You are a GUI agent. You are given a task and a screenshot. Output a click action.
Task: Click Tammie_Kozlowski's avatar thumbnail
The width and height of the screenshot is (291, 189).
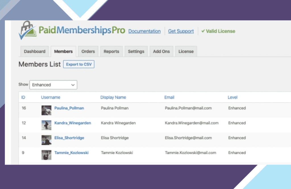(46, 155)
